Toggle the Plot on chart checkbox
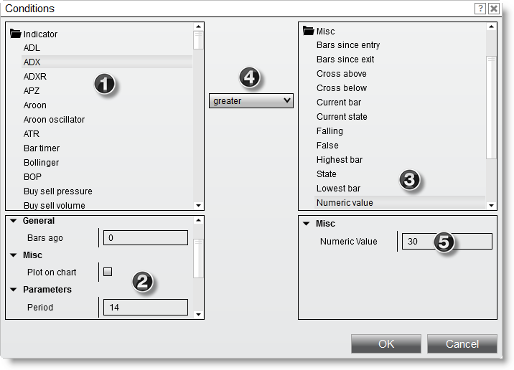 (108, 272)
